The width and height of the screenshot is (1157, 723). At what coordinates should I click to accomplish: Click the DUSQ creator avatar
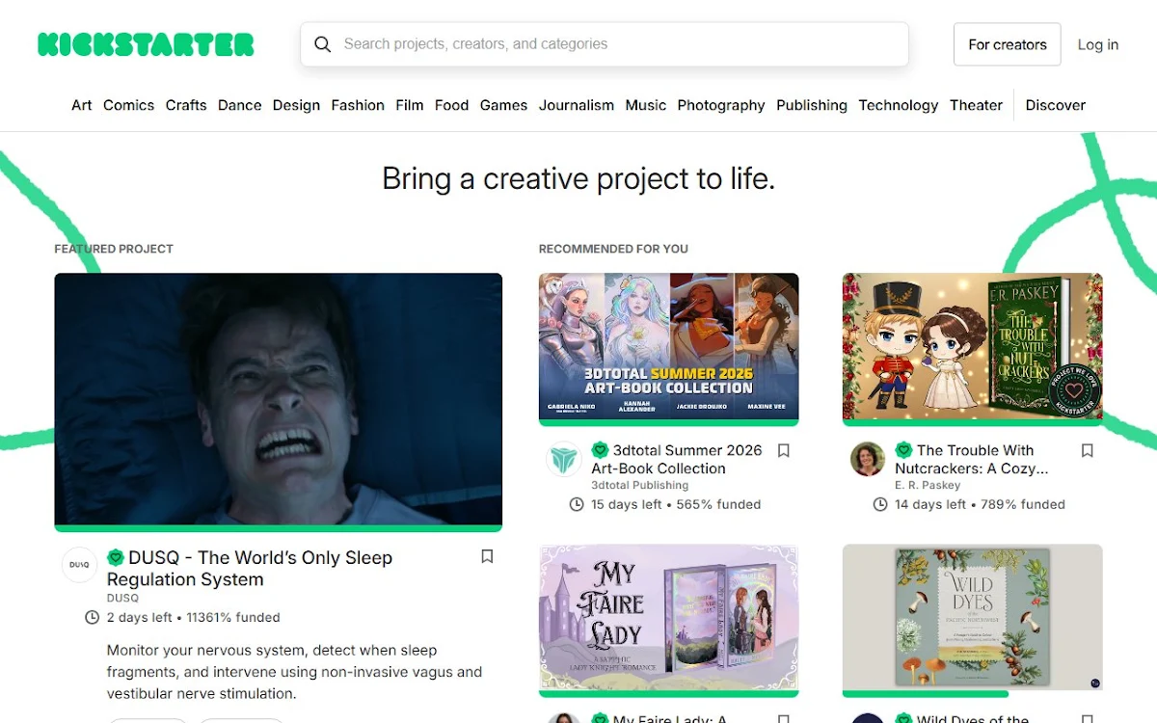tap(80, 565)
